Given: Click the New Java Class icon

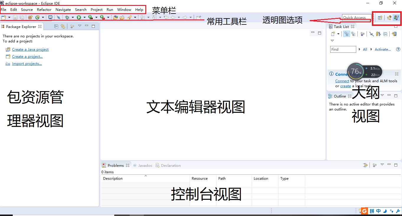Looking at the screenshot, I should coord(38,17).
